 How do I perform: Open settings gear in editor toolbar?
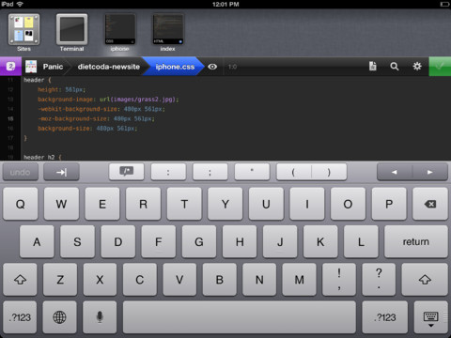pyautogui.click(x=417, y=67)
